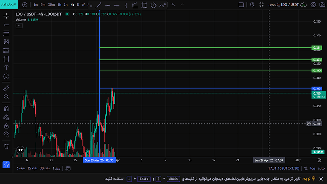Undo the last chart action
Screen dimensions: 327x184
[173, 5]
